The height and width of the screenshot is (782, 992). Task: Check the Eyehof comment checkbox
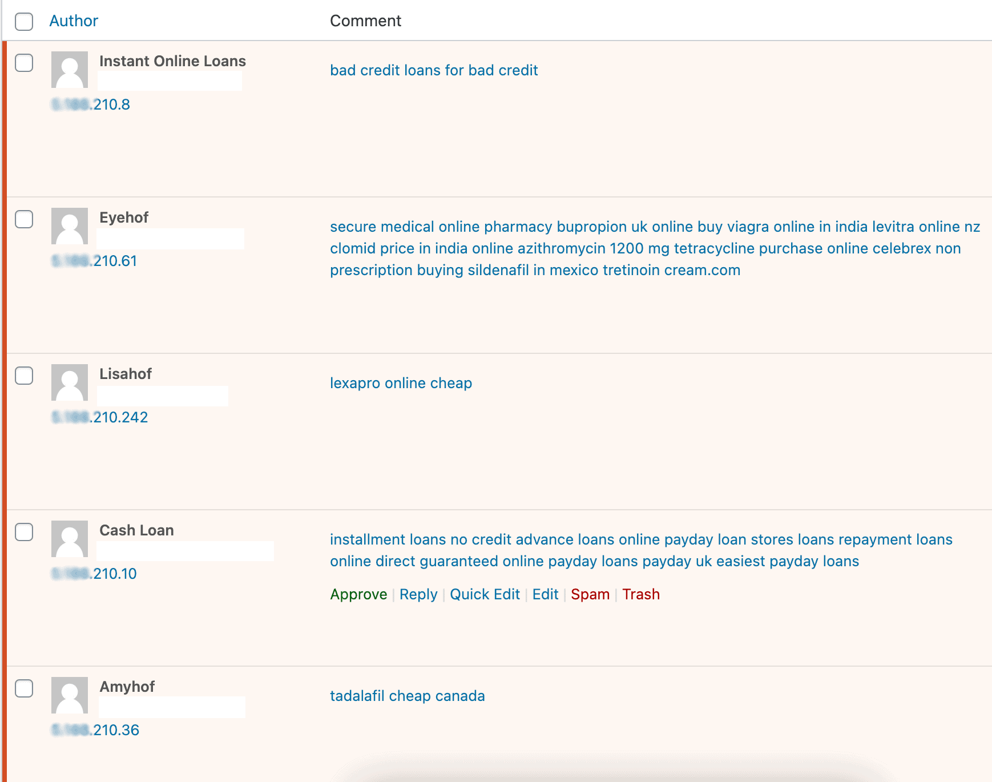24,219
